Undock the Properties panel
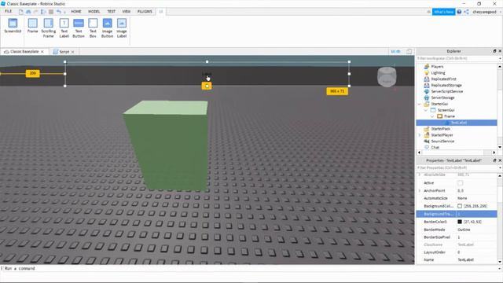The image size is (503, 283). pyautogui.click(x=494, y=160)
